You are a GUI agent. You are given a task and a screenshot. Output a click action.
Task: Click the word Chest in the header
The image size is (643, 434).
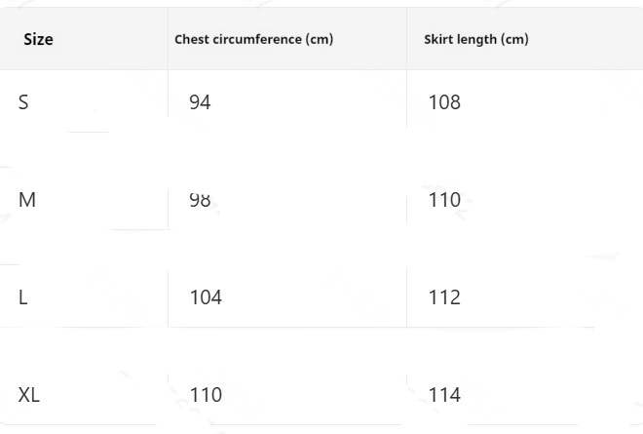pos(193,40)
